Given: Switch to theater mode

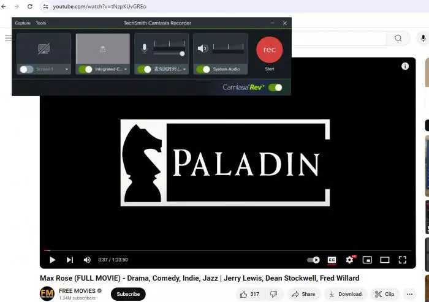Looking at the screenshot, I should [x=385, y=260].
